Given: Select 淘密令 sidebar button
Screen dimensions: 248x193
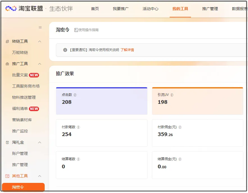Looking at the screenshot, I should (x=23, y=187).
